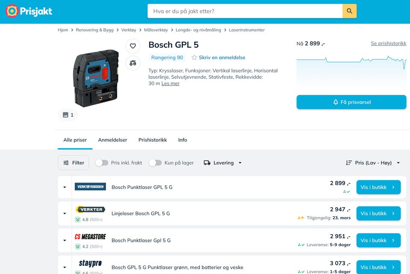The image size is (410, 274).
Task: Click the Verkter 4.8 rating smiley
Action: (x=78, y=220)
